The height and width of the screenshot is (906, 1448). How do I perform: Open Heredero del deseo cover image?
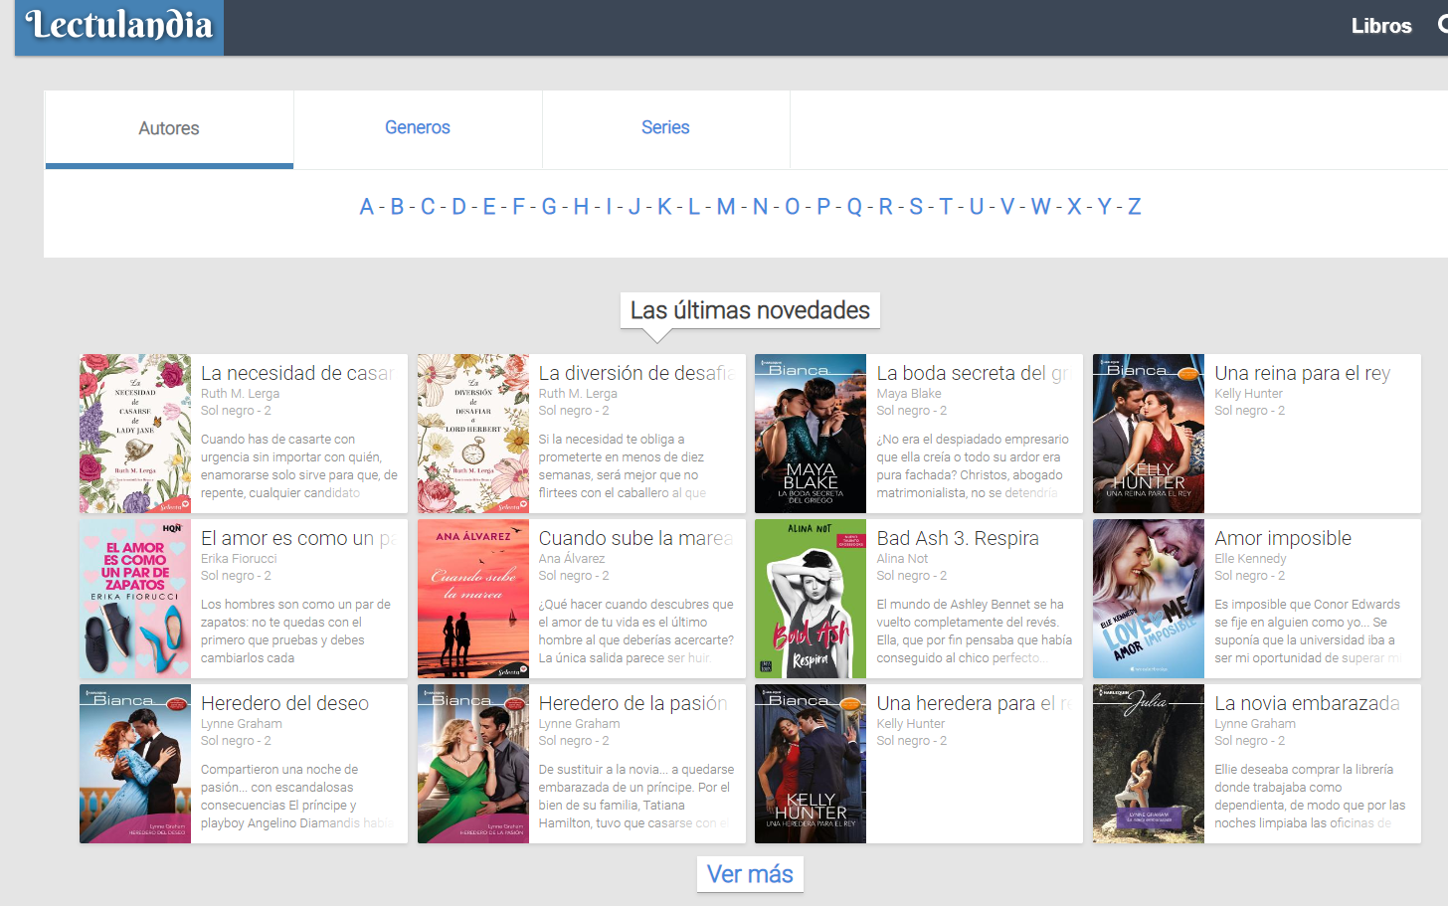pos(135,764)
